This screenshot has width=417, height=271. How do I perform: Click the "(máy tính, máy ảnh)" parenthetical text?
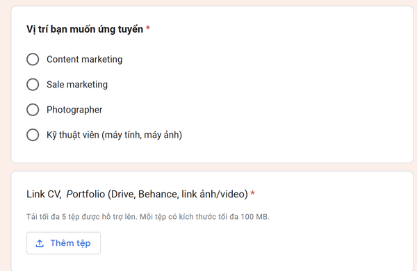(142, 135)
